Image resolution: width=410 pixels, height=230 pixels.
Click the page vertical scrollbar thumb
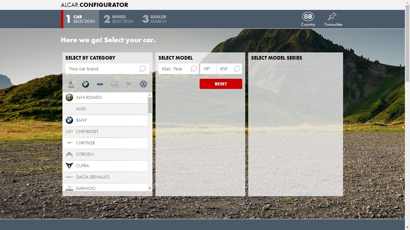pos(407,43)
